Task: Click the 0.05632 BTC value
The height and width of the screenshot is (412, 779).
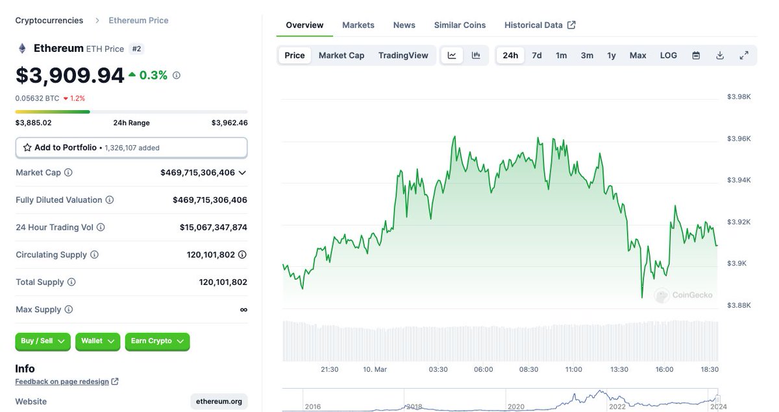Action: point(38,98)
